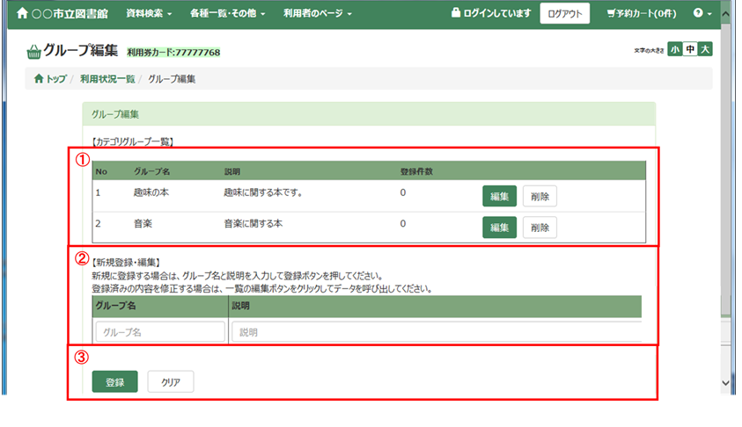Viewport: 742px width, 427px height.
Task: Click the home icon beside the library name
Action: 22,14
